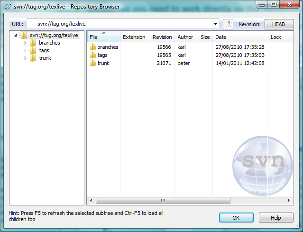Select the svn://tug.org/texlive tree root label
This screenshot has width=303, height=232.
54,35
